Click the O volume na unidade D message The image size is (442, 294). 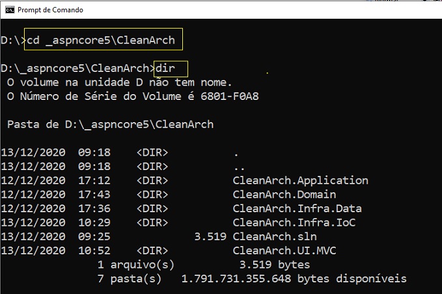coord(119,82)
